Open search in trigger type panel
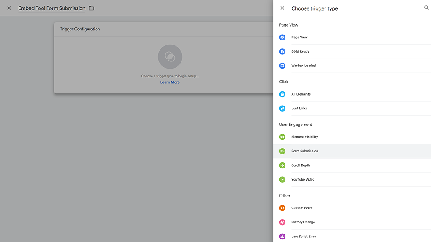Image resolution: width=431 pixels, height=242 pixels. tap(426, 8)
